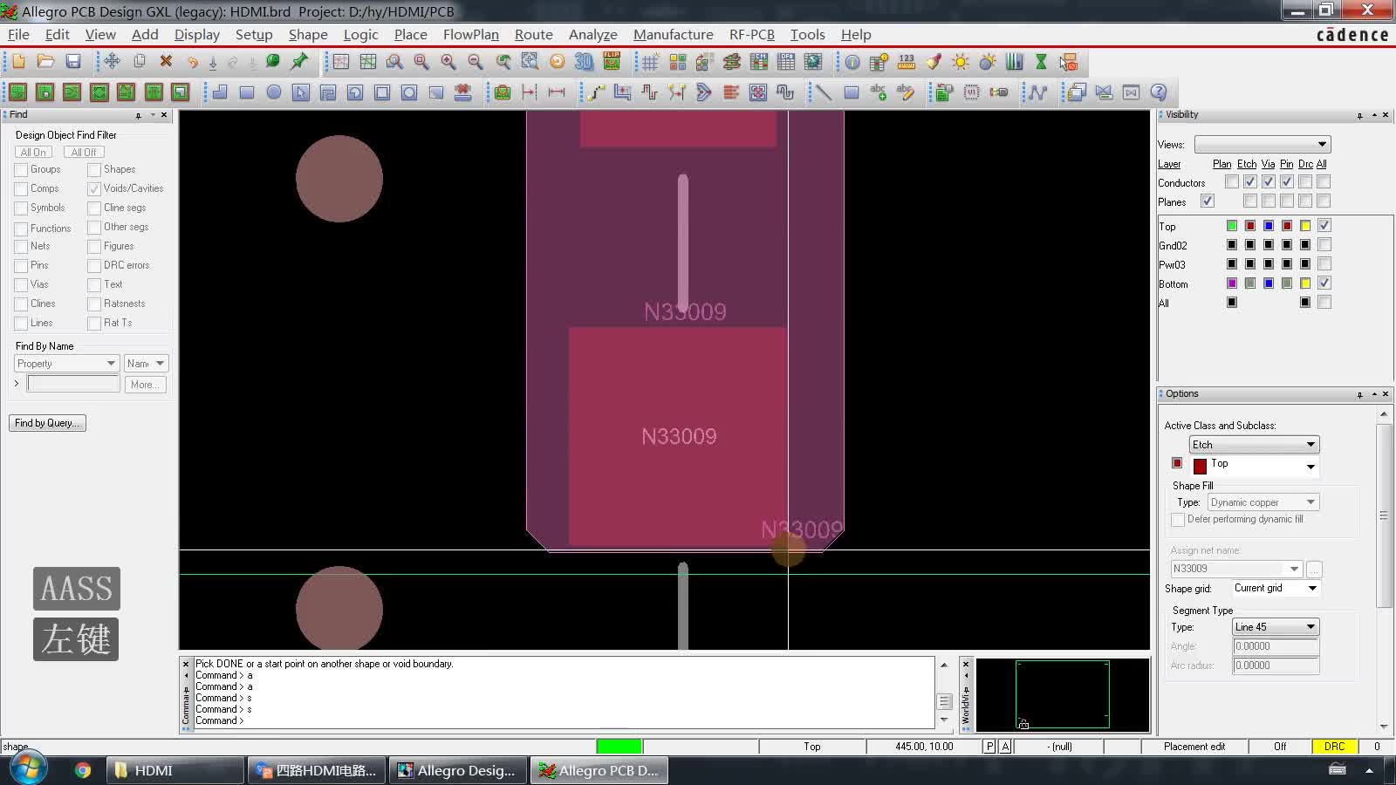The image size is (1396, 785).
Task: Click the Find by Query button
Action: [47, 423]
